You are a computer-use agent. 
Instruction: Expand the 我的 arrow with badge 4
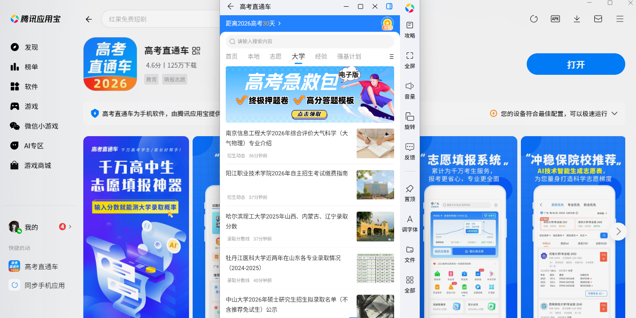pyautogui.click(x=70, y=227)
